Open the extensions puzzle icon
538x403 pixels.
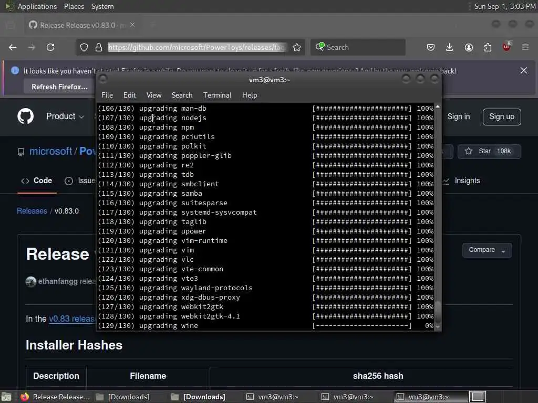[488, 47]
